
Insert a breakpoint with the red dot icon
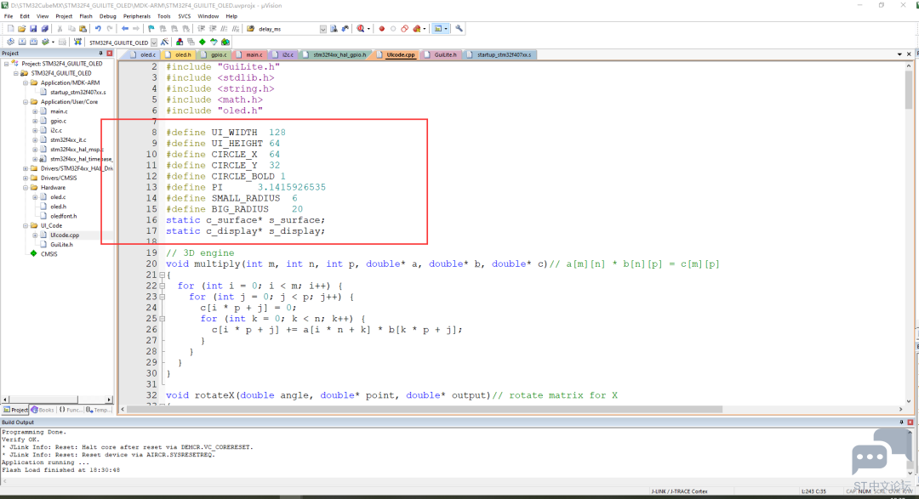click(x=381, y=29)
